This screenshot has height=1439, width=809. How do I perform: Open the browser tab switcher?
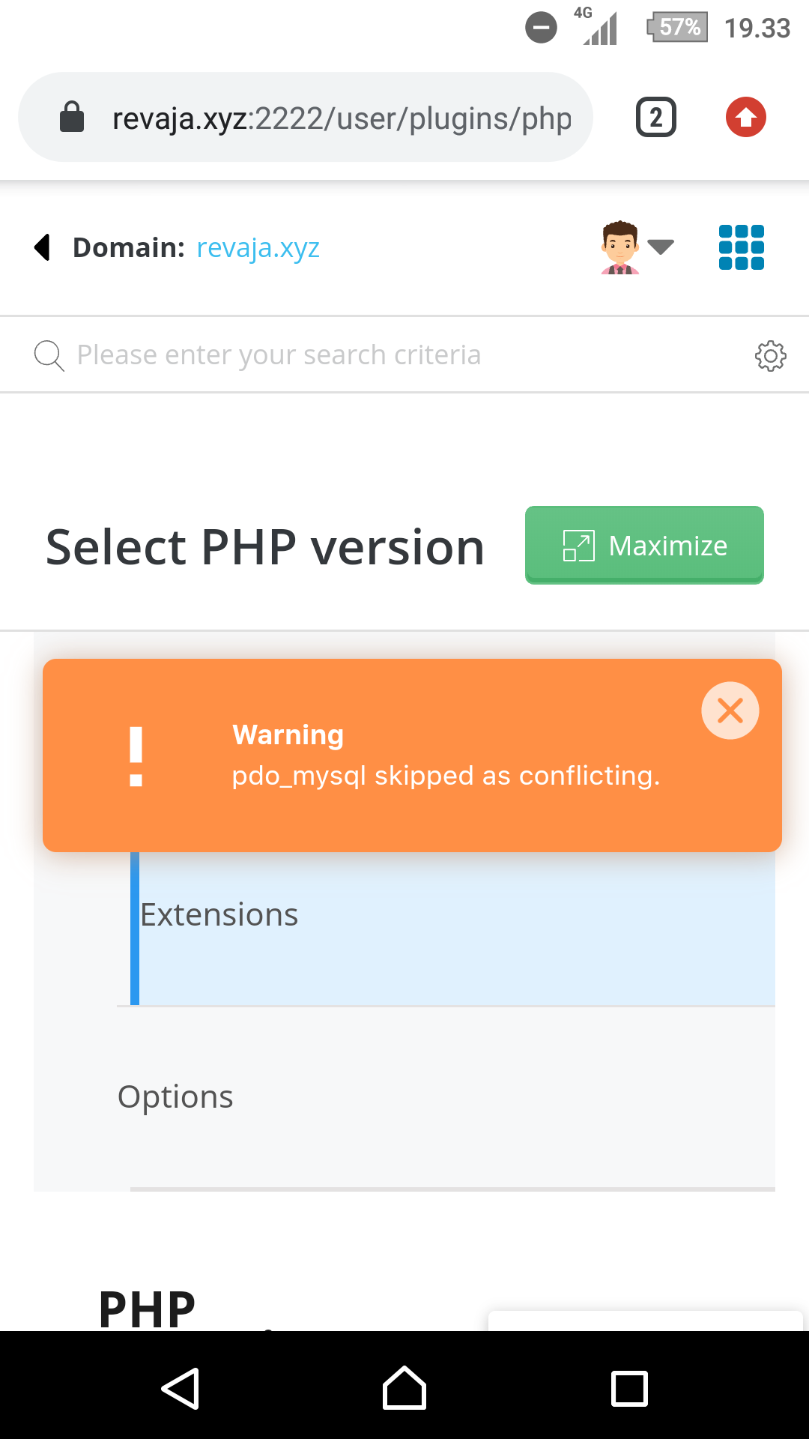[x=656, y=118]
